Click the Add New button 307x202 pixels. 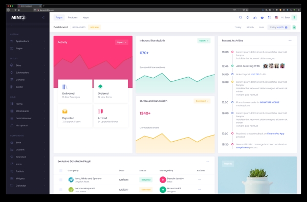point(94,27)
